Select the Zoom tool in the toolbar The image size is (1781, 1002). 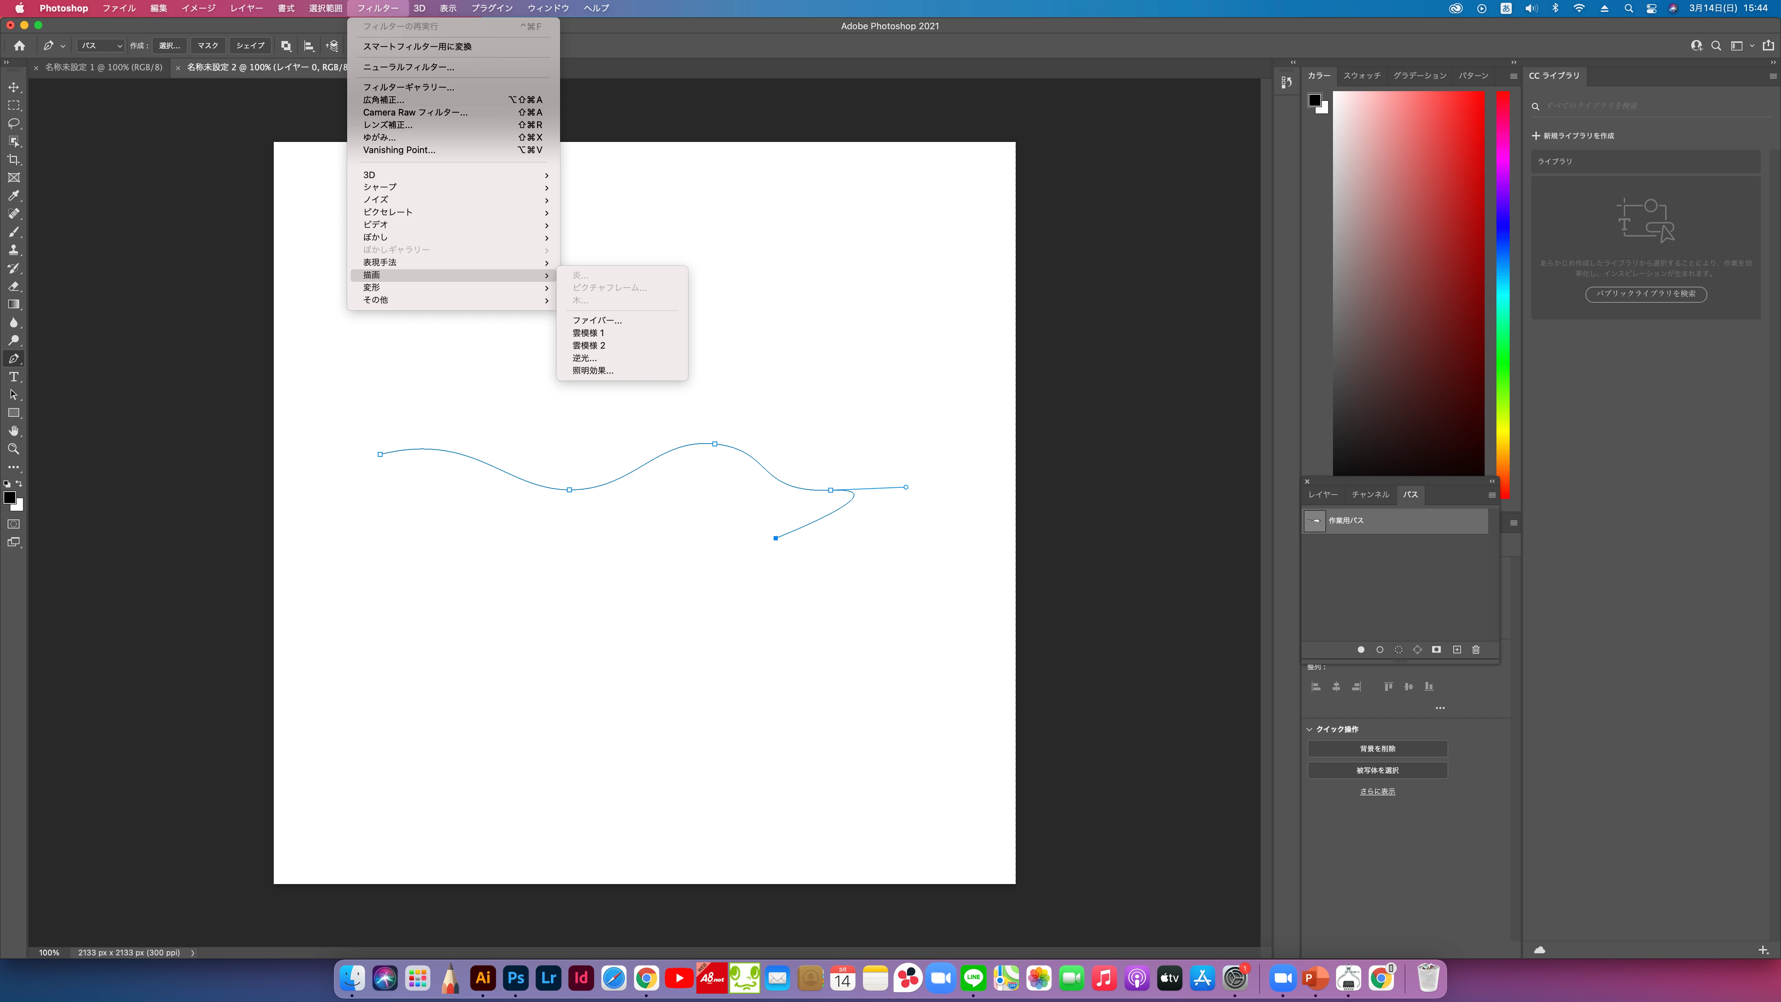14,449
